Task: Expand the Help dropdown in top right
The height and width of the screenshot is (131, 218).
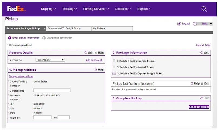Action: (x=211, y=24)
